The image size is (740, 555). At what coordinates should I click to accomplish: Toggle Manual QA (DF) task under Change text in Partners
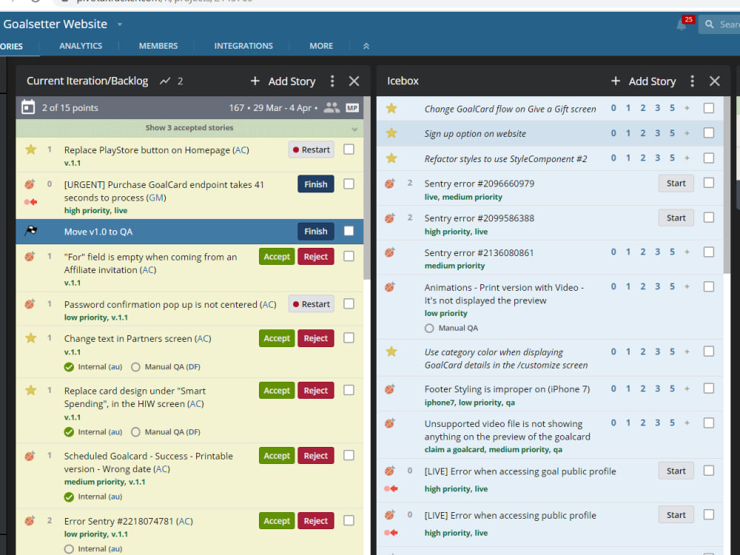pyautogui.click(x=135, y=367)
